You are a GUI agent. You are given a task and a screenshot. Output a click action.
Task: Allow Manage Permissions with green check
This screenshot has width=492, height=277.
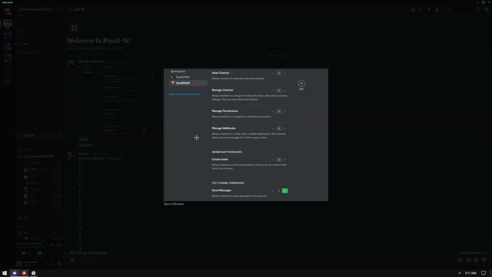coord(285,111)
